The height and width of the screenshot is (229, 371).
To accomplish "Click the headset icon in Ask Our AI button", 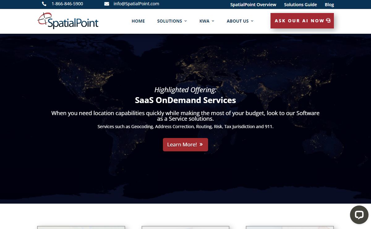I will (328, 20).
